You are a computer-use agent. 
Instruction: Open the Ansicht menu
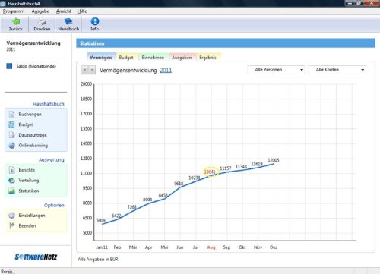[64, 11]
